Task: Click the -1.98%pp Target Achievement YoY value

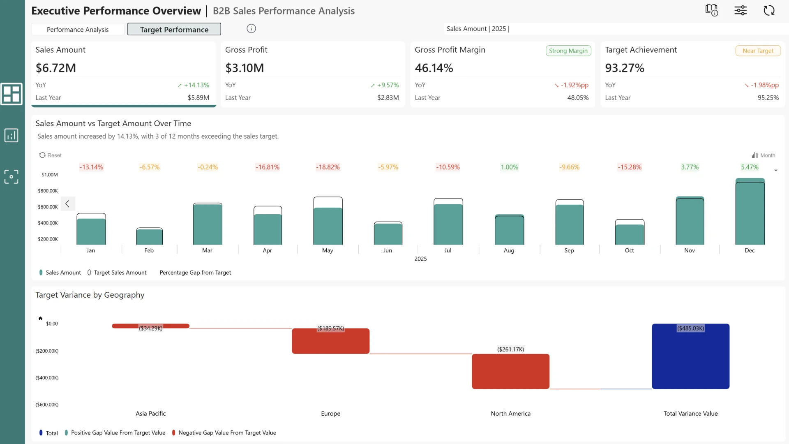Action: [765, 85]
